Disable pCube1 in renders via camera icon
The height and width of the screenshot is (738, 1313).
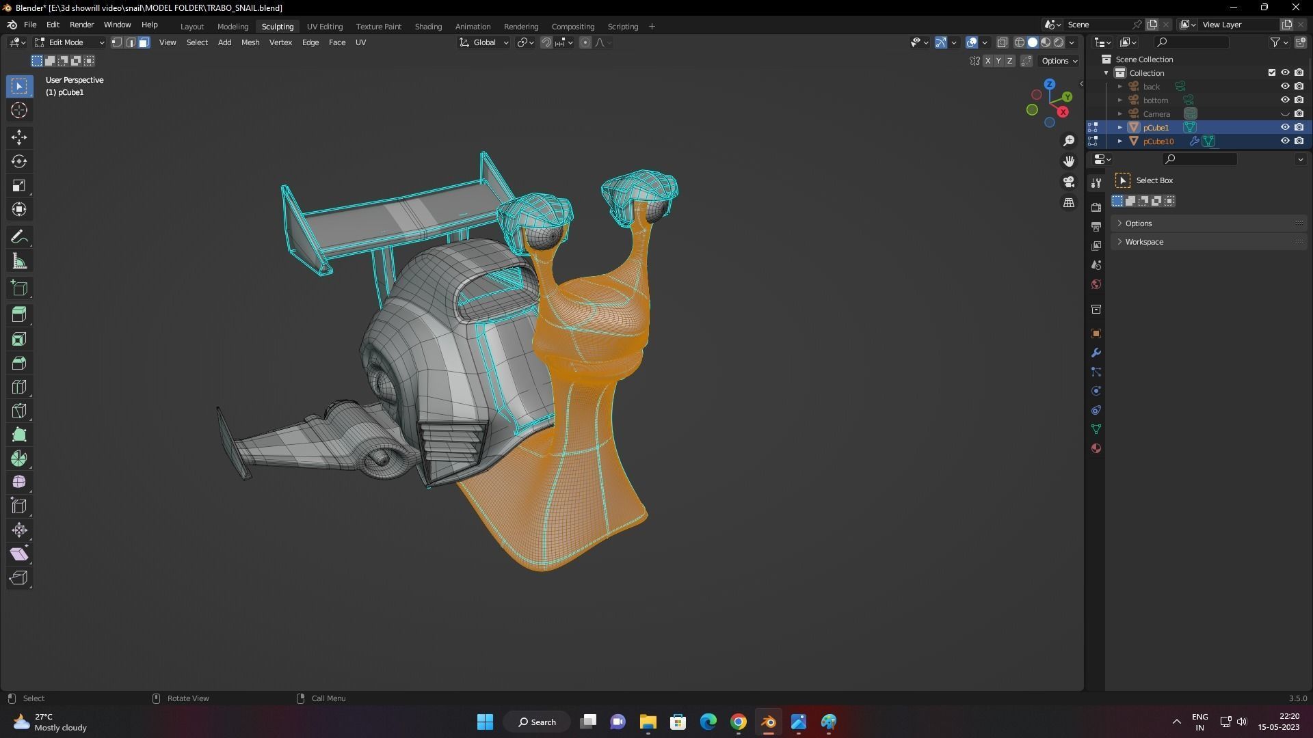(1300, 128)
